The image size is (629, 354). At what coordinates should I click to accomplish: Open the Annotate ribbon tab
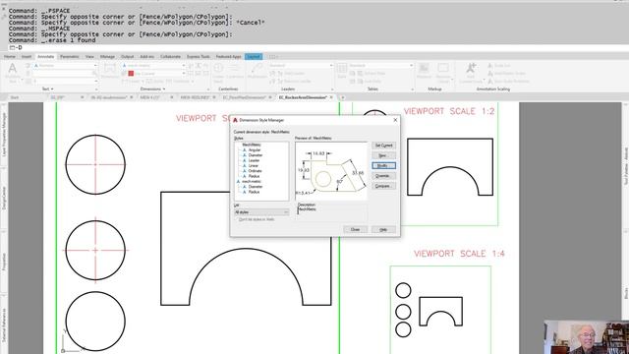click(46, 57)
